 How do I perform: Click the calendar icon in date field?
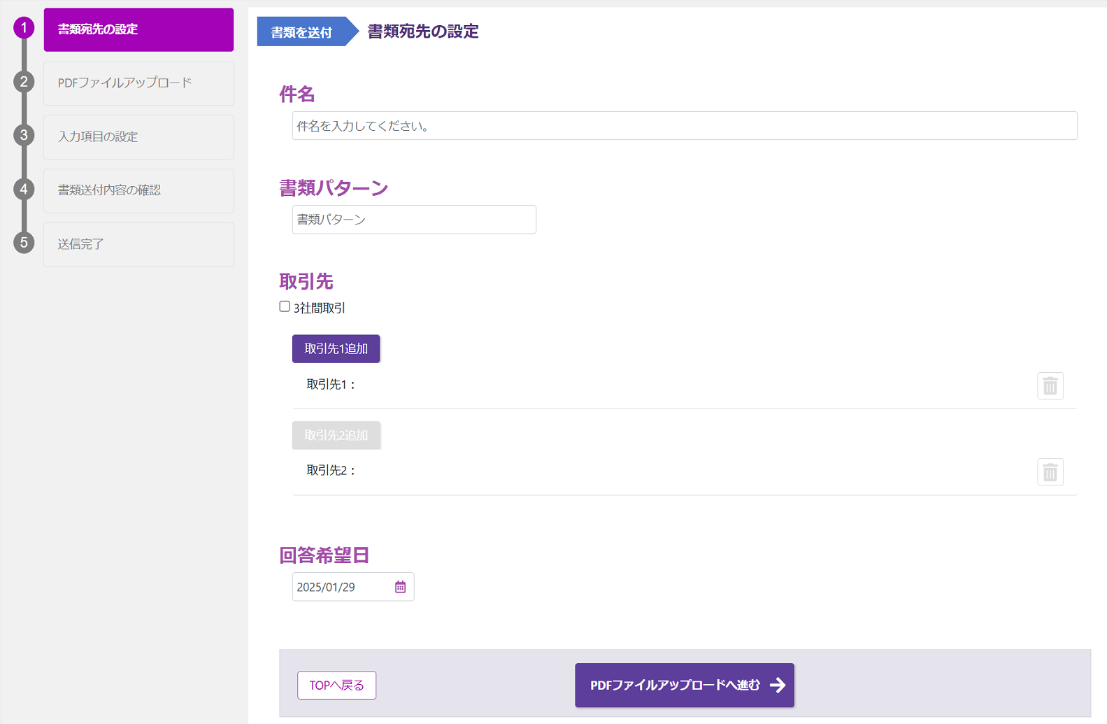click(400, 587)
